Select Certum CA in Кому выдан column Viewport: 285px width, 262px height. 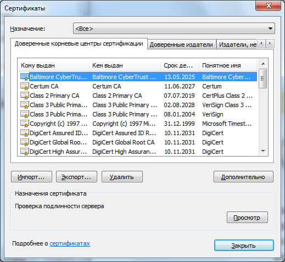pyautogui.click(x=44, y=86)
